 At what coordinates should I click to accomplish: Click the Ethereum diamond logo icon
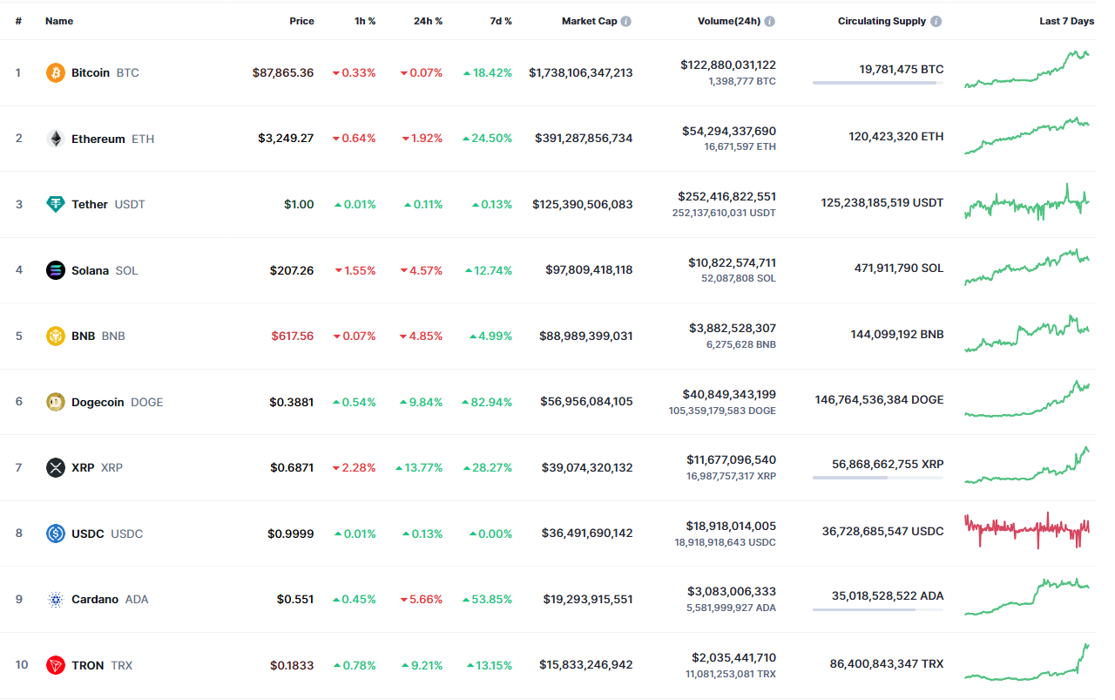point(56,139)
